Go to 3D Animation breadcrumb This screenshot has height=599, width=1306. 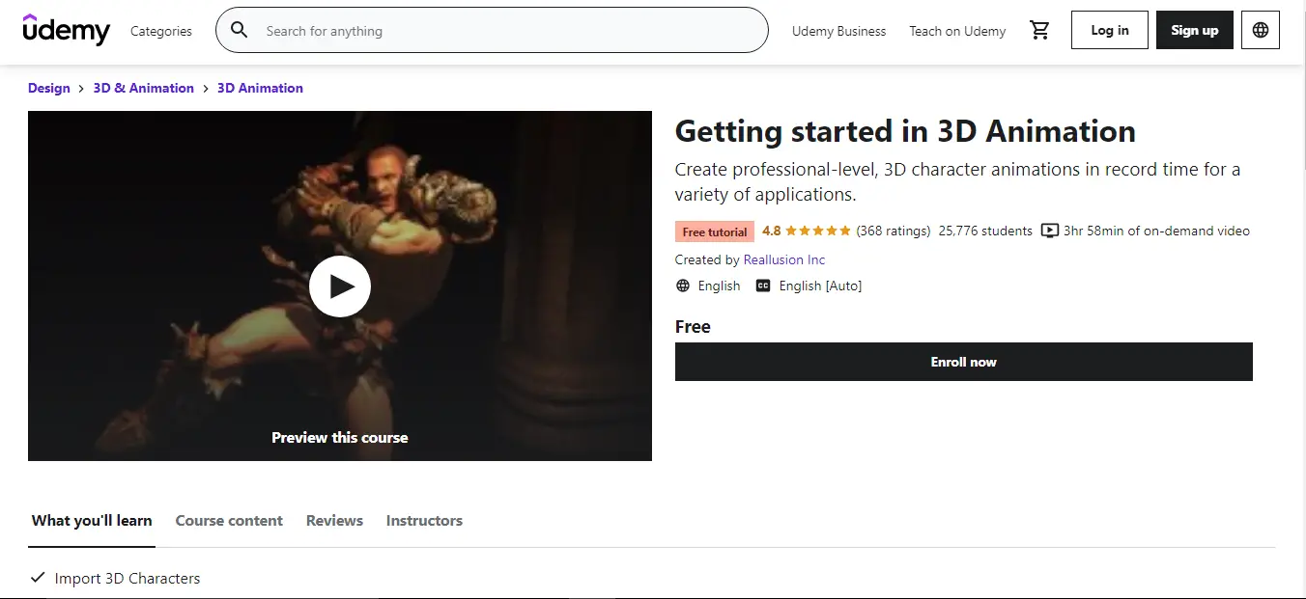tap(260, 88)
